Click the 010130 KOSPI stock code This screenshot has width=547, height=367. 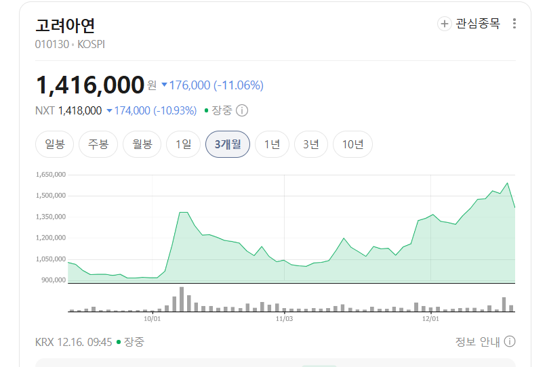click(70, 45)
